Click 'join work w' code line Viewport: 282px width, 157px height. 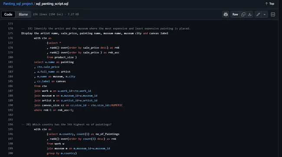pyautogui.click(x=62, y=91)
